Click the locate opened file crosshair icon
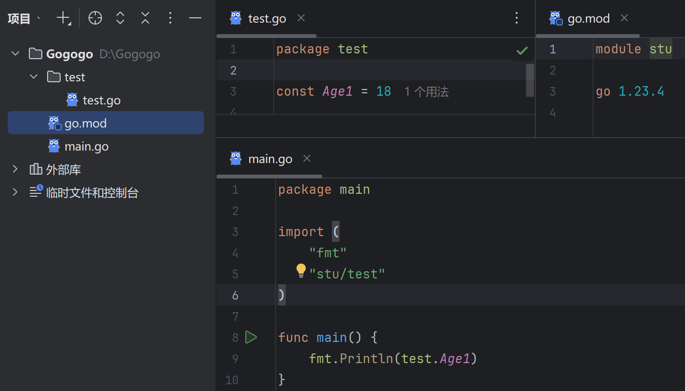Viewport: 685px width, 391px height. point(95,18)
